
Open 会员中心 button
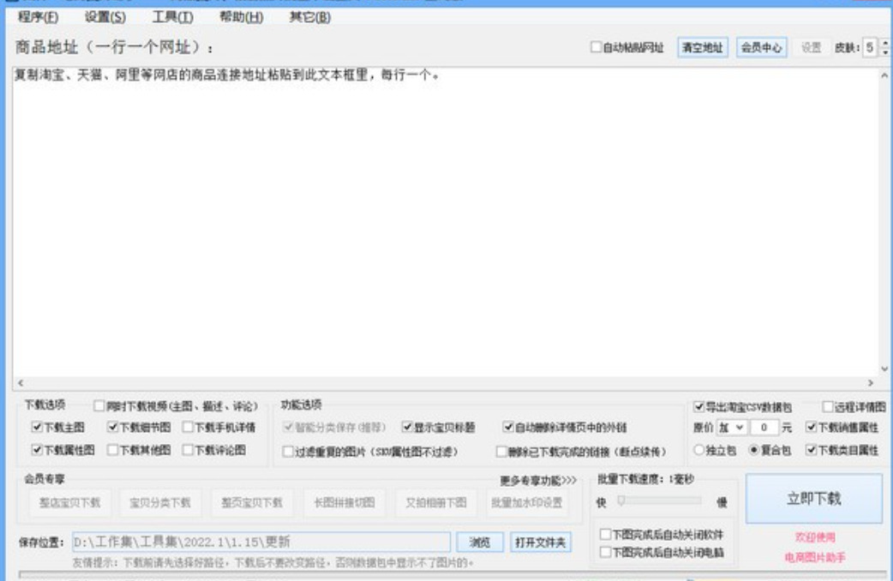tap(761, 47)
